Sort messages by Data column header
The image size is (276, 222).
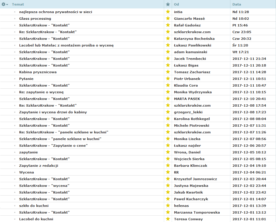pos(237,4)
